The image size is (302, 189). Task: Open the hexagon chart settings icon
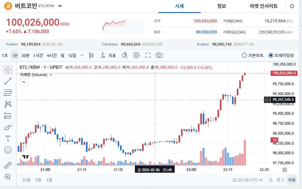pyautogui.click(x=136, y=55)
